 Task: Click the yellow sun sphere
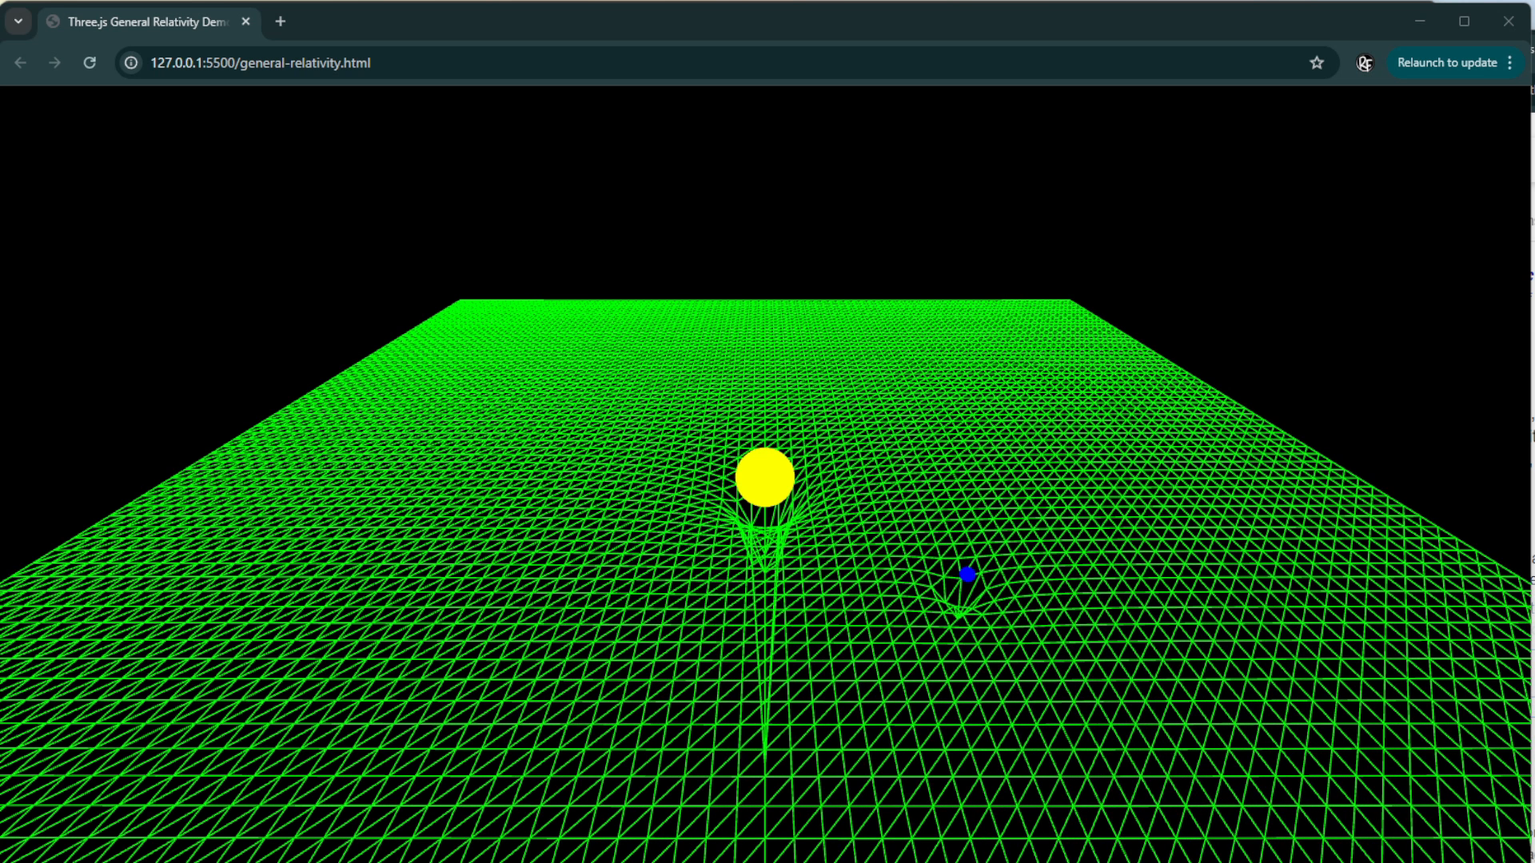coord(764,477)
